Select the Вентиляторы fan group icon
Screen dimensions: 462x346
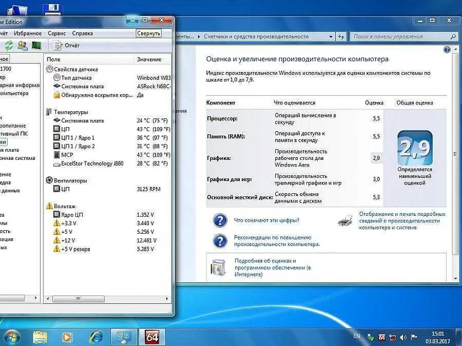tap(49, 180)
